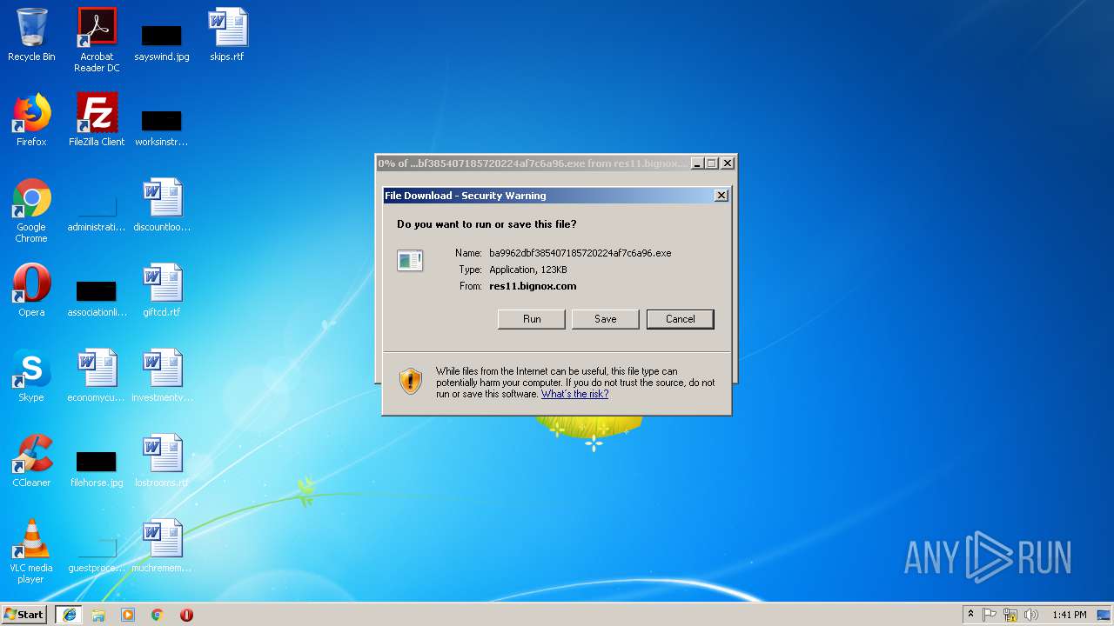This screenshot has width=1114, height=626.
Task: Open Windows Media Player taskbar icon
Action: point(128,615)
